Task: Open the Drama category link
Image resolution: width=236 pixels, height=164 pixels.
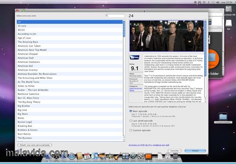Action: coord(132,90)
